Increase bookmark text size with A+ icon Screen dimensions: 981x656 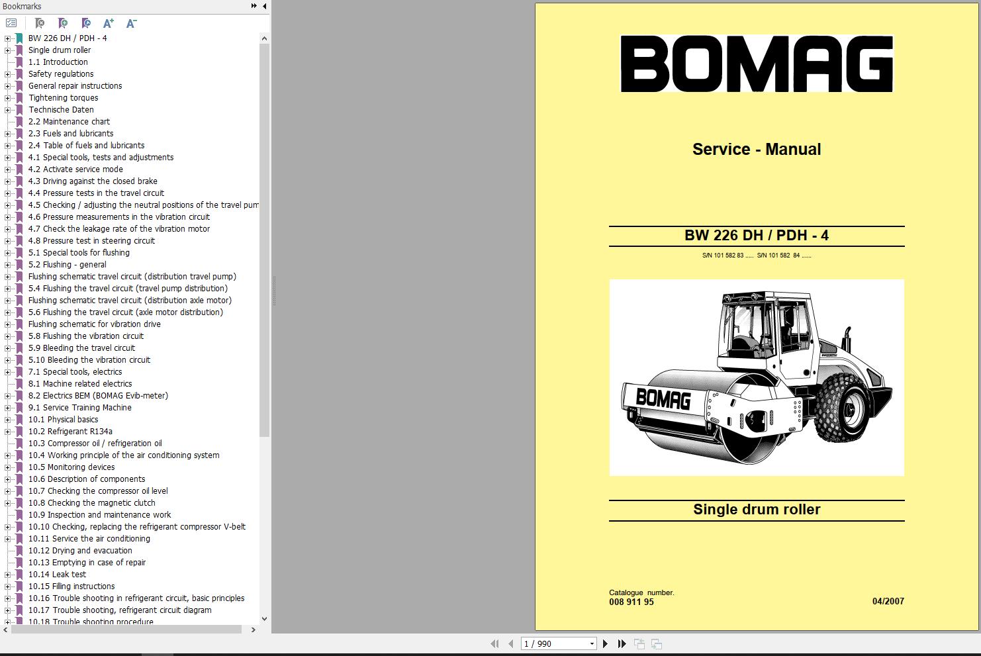pyautogui.click(x=109, y=23)
